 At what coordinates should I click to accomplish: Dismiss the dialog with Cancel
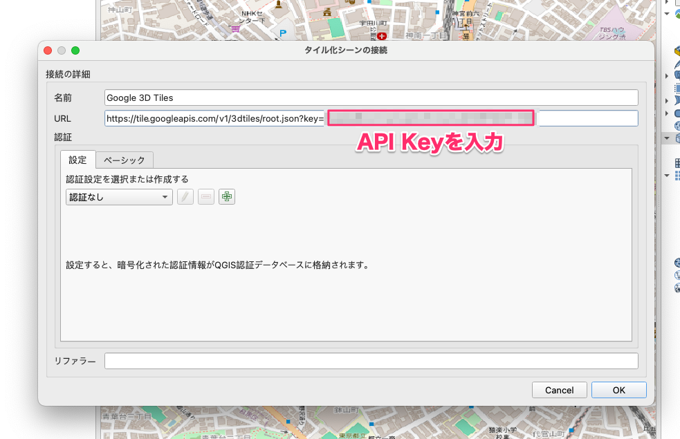point(559,389)
